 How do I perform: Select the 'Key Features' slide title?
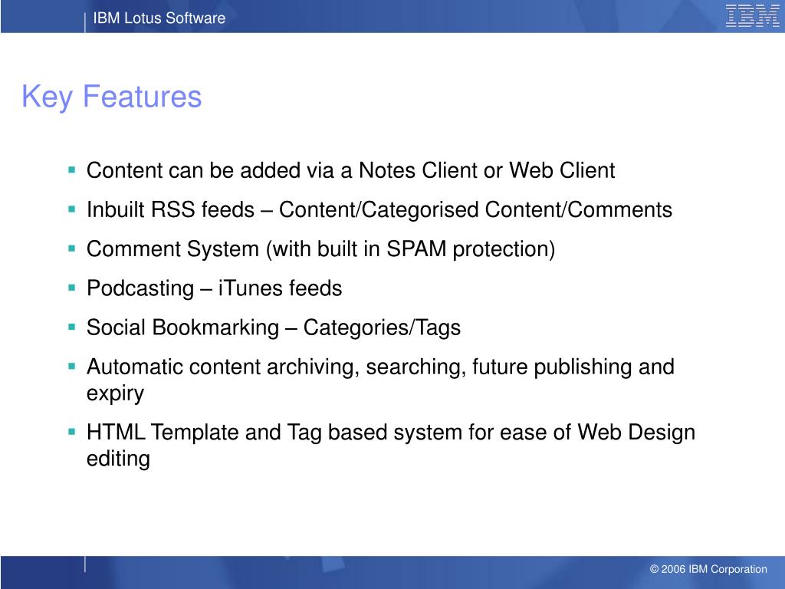(x=112, y=97)
